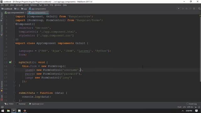The image size is (201, 113).
Task: Open Favorites tool window sidebar tab
Action: coord(2,86)
